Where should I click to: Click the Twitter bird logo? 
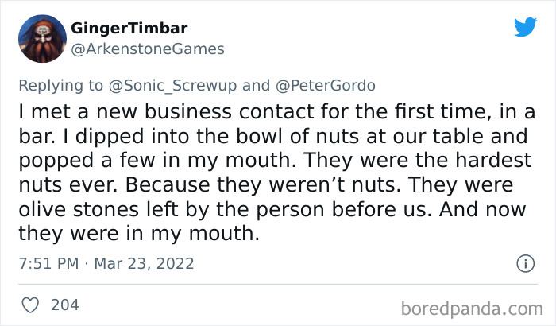[525, 27]
